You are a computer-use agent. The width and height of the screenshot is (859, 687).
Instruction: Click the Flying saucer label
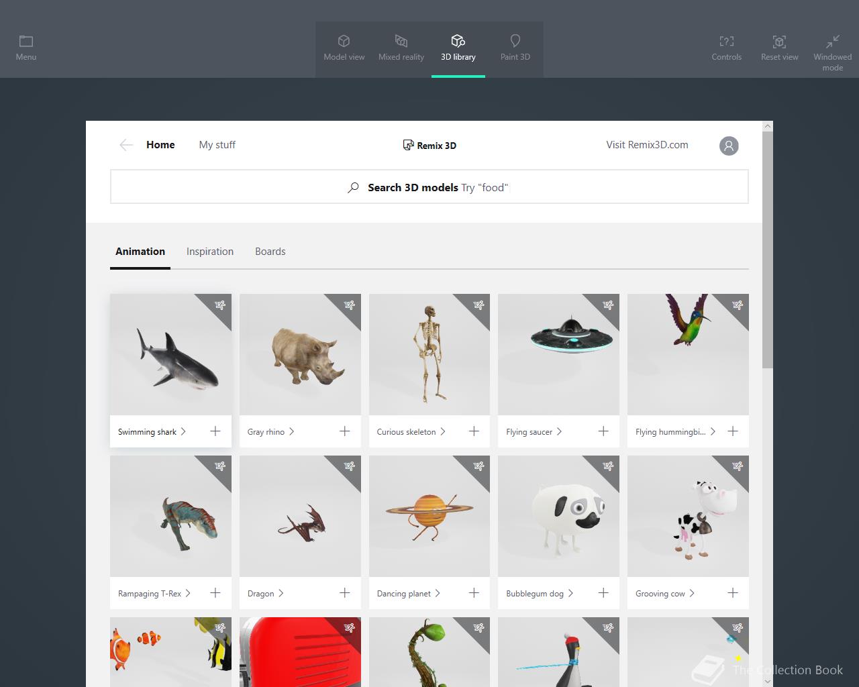point(529,432)
